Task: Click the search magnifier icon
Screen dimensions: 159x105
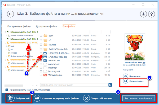Action: click(x=110, y=85)
